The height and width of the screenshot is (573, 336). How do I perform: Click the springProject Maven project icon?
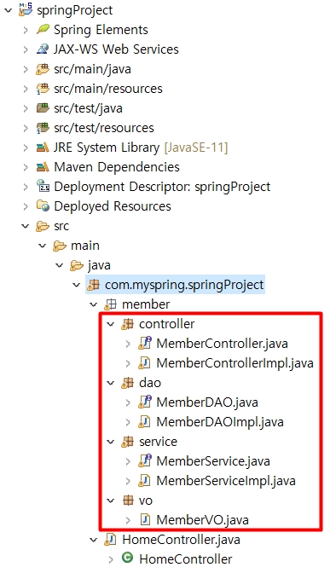click(26, 9)
